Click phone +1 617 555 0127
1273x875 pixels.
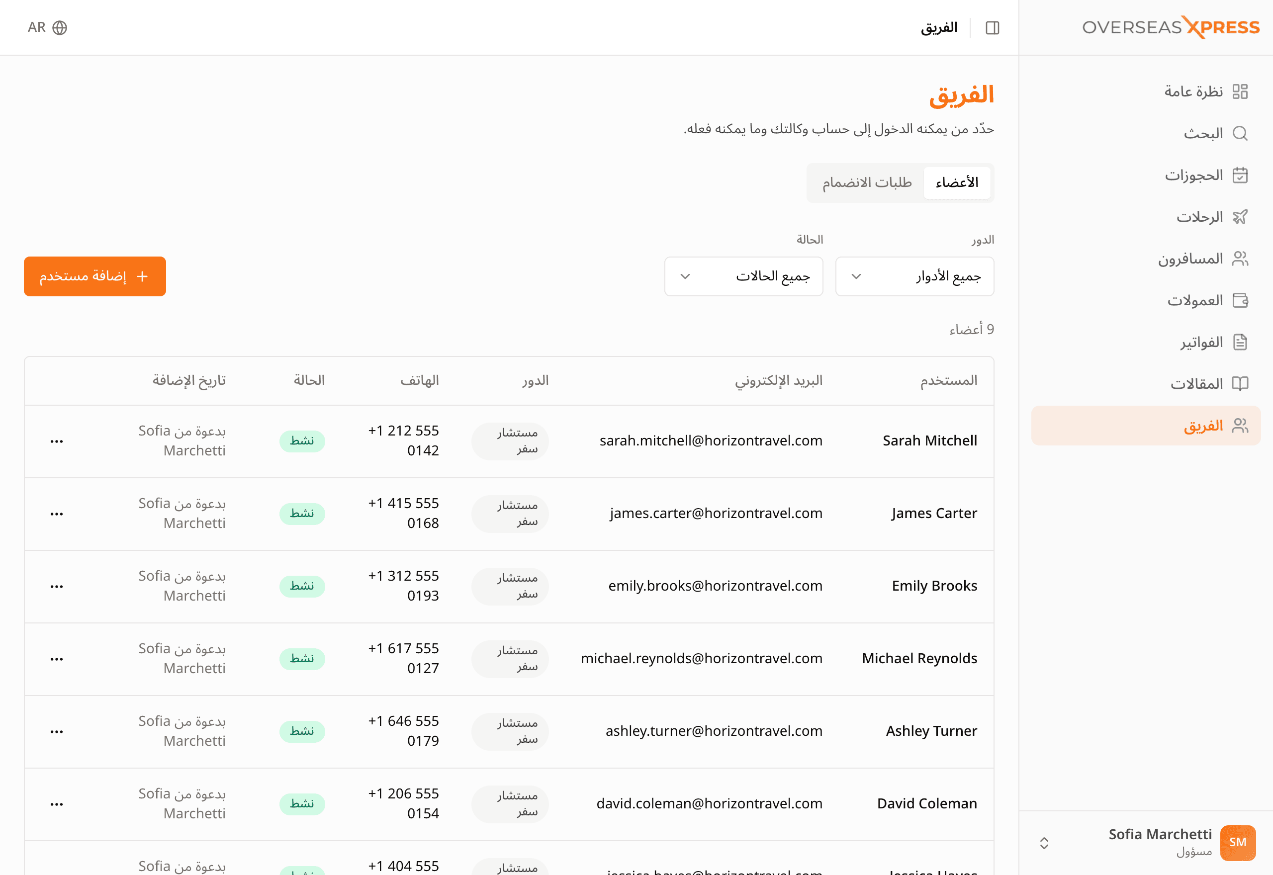point(403,658)
